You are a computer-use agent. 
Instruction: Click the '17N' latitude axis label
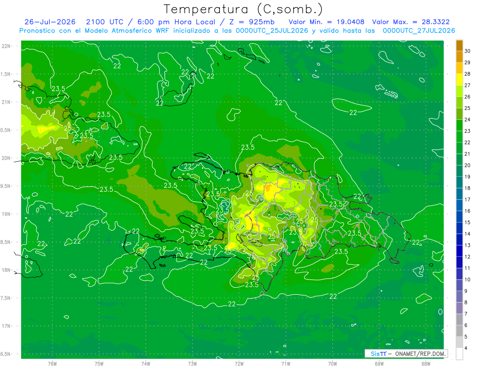pyautogui.click(x=6, y=326)
